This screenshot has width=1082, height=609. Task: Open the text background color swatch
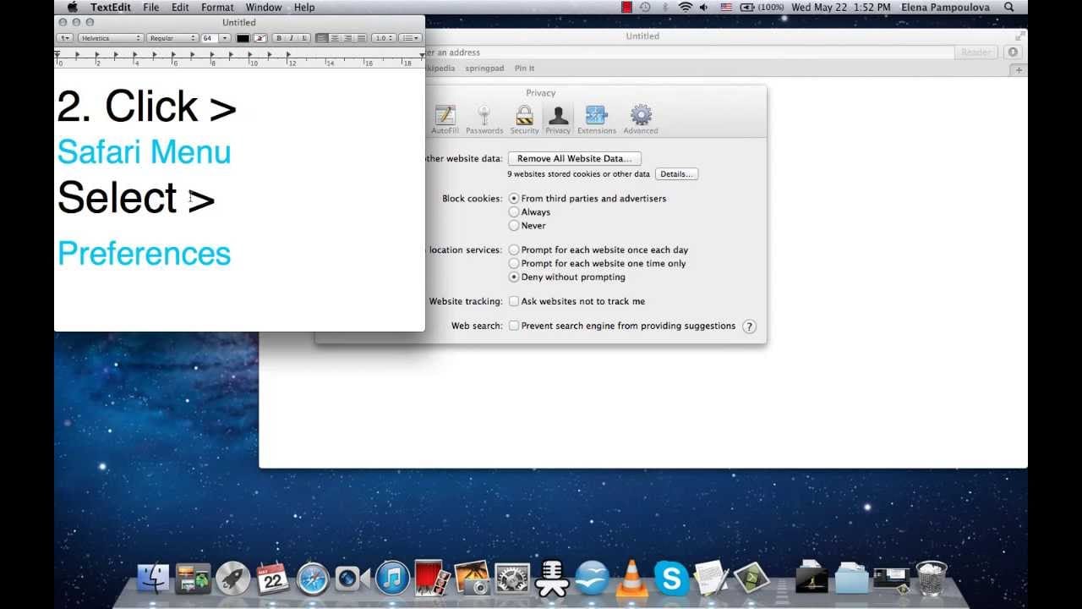(x=260, y=38)
